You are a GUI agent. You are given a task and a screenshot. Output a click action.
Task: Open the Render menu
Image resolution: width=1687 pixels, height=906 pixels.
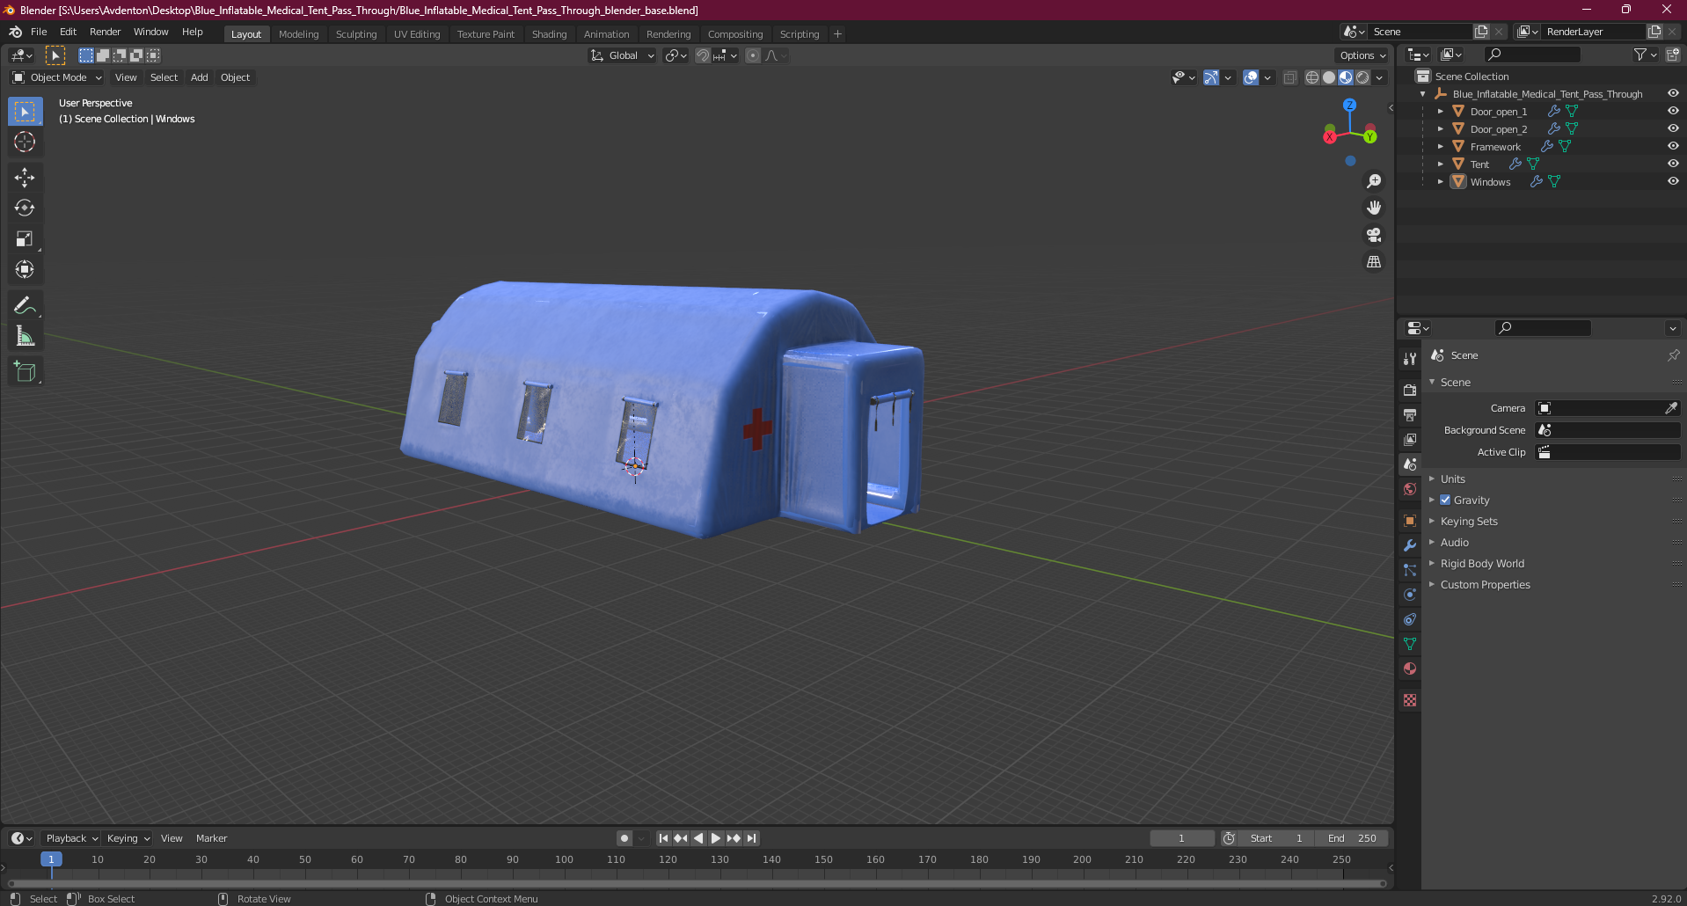[105, 32]
